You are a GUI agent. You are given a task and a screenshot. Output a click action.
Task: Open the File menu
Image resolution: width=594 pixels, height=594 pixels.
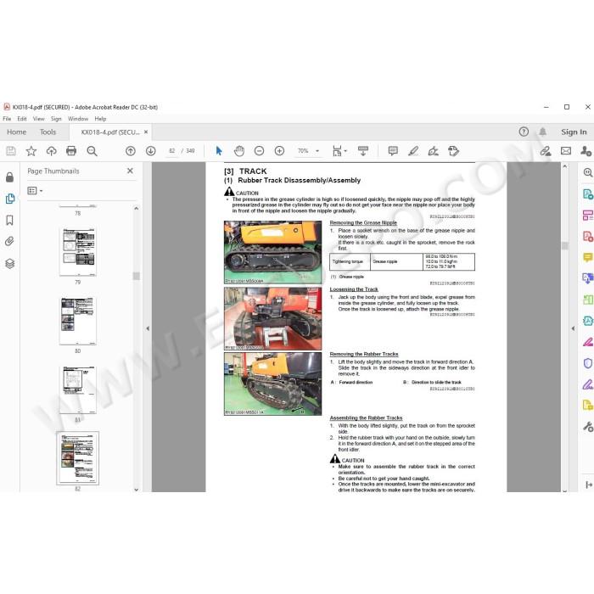point(7,119)
